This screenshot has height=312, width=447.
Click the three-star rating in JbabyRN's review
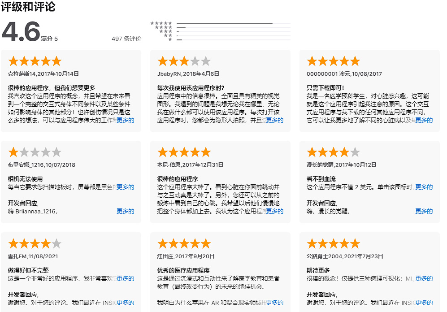184,61
